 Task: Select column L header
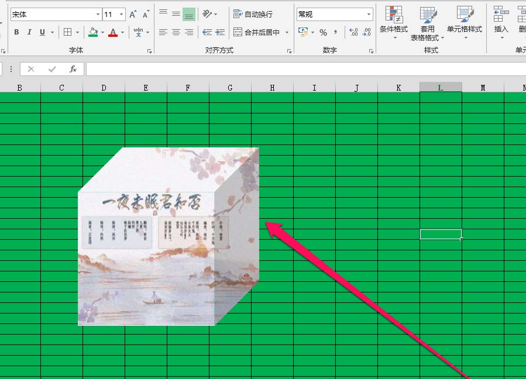coord(441,86)
